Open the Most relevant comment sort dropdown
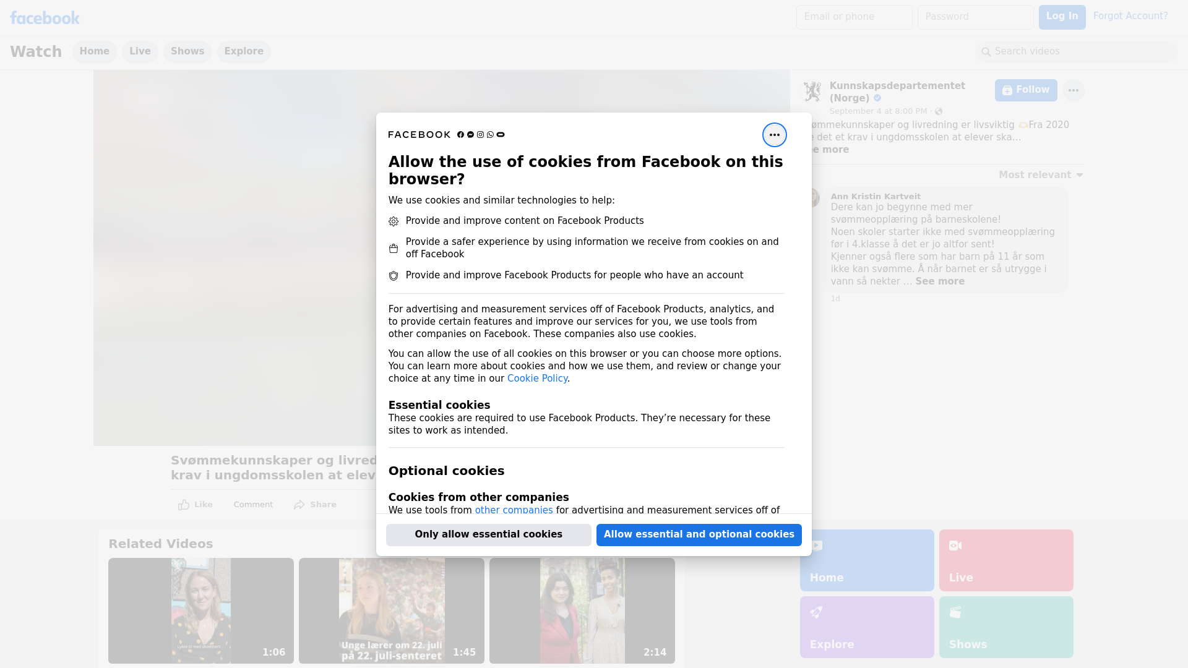 point(1041,175)
